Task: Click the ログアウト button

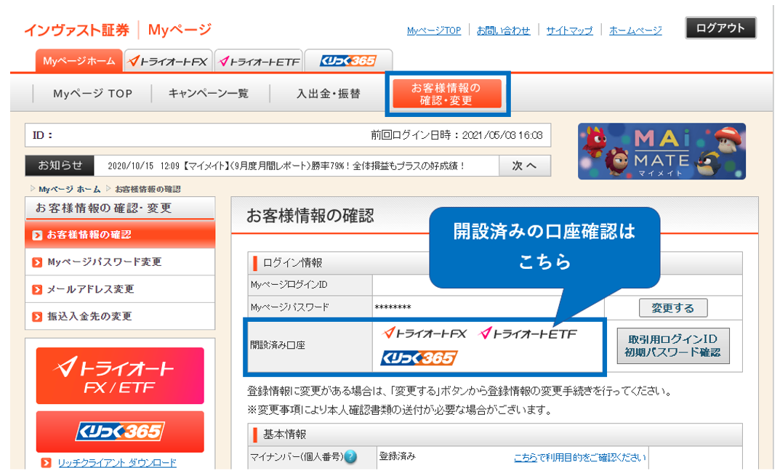Action: [720, 28]
